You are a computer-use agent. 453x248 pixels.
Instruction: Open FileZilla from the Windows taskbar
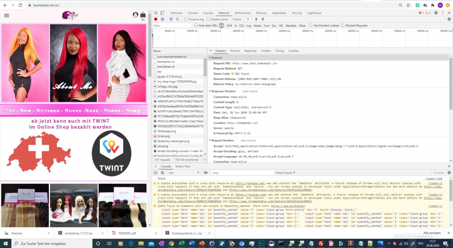321,243
